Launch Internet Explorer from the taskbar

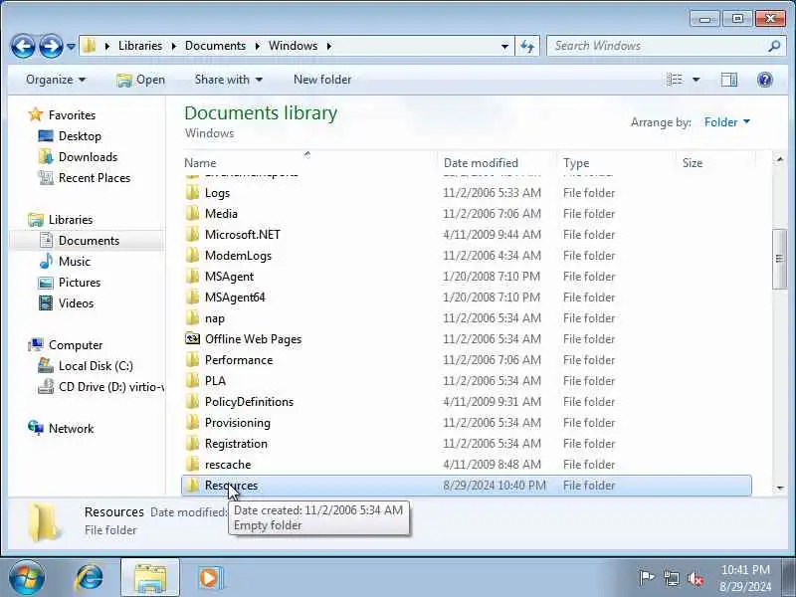pyautogui.click(x=90, y=578)
